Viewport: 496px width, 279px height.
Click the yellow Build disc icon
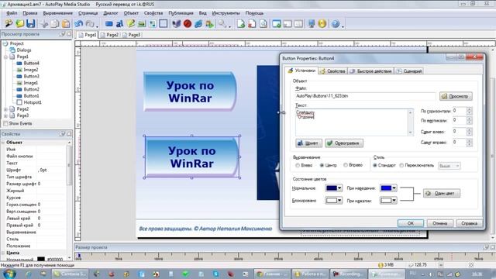tap(322, 24)
